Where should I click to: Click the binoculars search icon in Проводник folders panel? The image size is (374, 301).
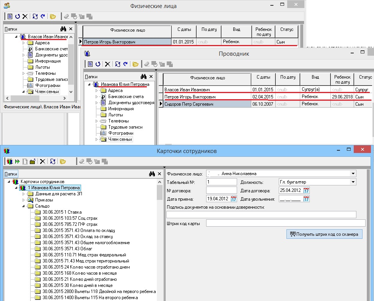(x=143, y=76)
